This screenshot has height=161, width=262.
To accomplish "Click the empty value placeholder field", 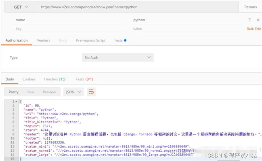I will click(x=186, y=29).
